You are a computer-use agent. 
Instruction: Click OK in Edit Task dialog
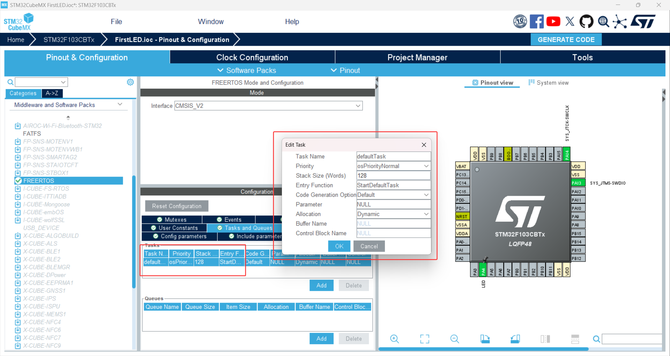[x=339, y=246]
